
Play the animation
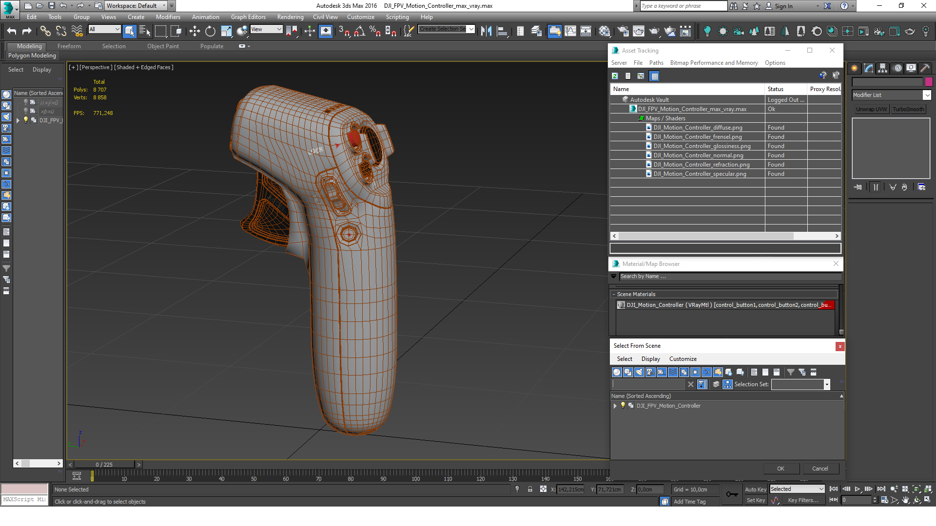[x=857, y=489]
